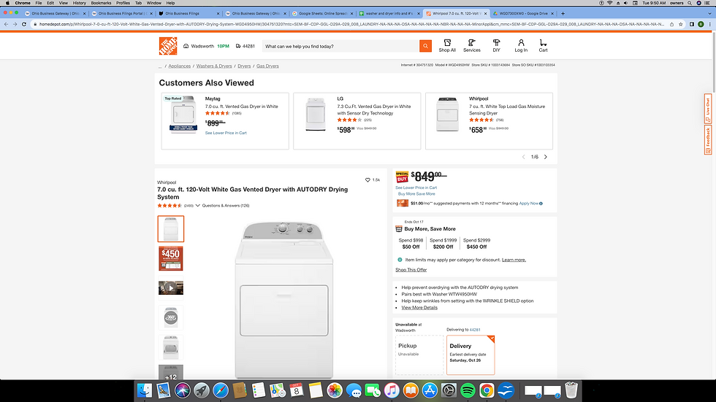Open the Services truck icon

472,45
